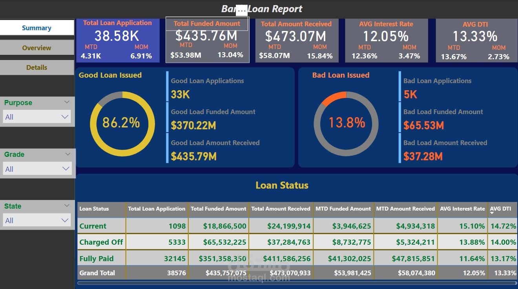
Task: Open the Purpose slicer dropdown showing All
Action: point(66,116)
